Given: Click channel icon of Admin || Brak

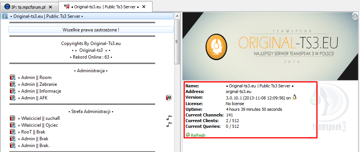Looking at the screenshot, I should 13,138.
